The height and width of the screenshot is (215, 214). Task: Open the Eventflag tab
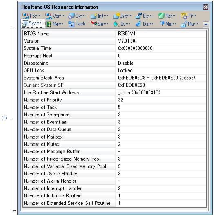(x=121, y=24)
